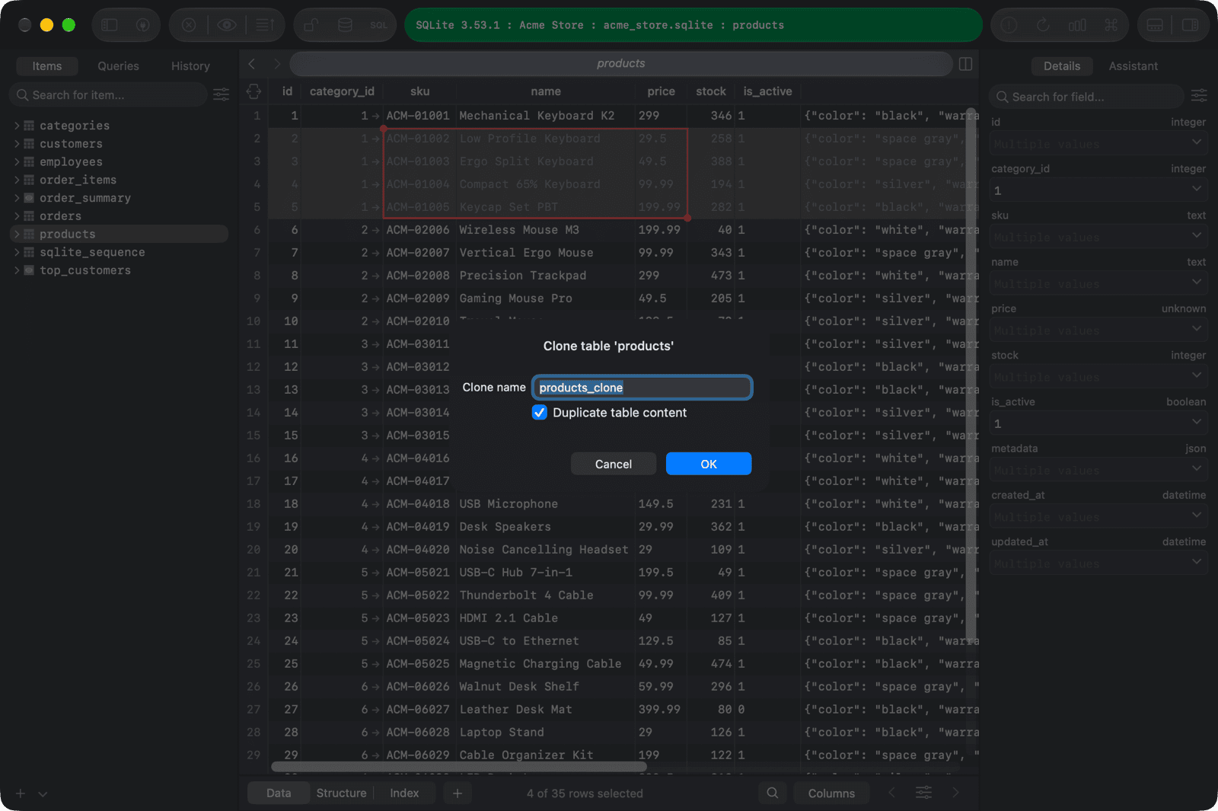This screenshot has height=811, width=1218.
Task: Click the refresh icon in toolbar
Action: click(x=1043, y=25)
